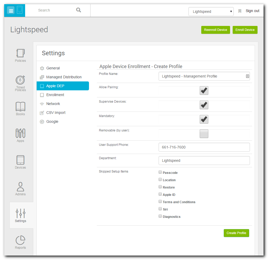Check the Apple ID skip checkbox
The height and width of the screenshot is (260, 268).
160,194
